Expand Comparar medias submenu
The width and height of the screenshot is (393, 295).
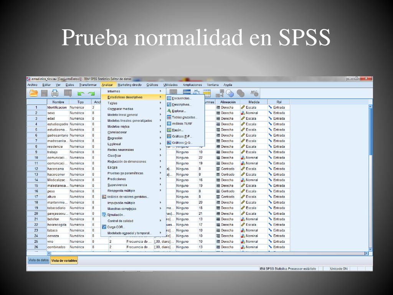pyautogui.click(x=133, y=109)
